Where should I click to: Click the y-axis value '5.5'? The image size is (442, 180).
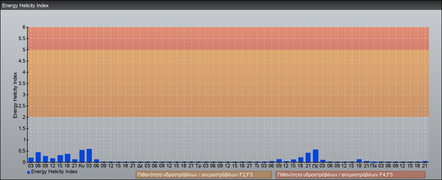(x=22, y=38)
